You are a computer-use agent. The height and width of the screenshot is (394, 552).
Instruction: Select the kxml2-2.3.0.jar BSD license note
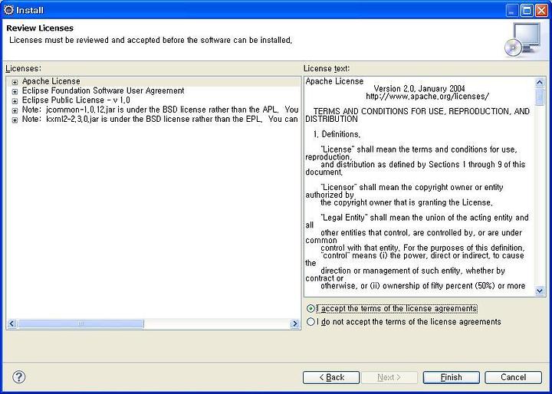(160, 120)
